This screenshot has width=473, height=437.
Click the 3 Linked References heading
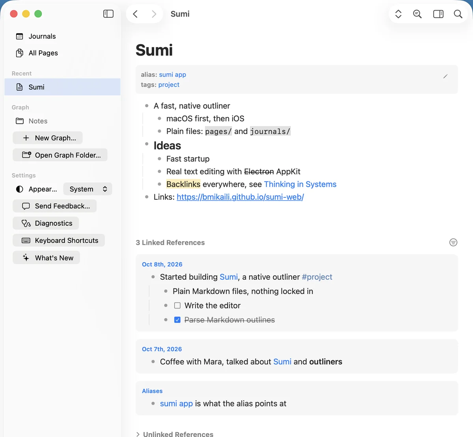[170, 242]
